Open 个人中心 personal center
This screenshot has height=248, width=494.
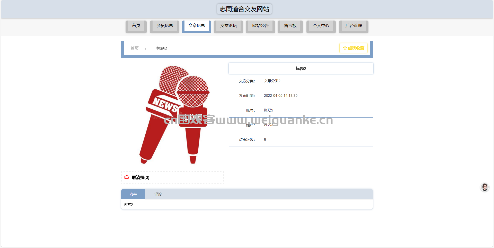coord(321,25)
